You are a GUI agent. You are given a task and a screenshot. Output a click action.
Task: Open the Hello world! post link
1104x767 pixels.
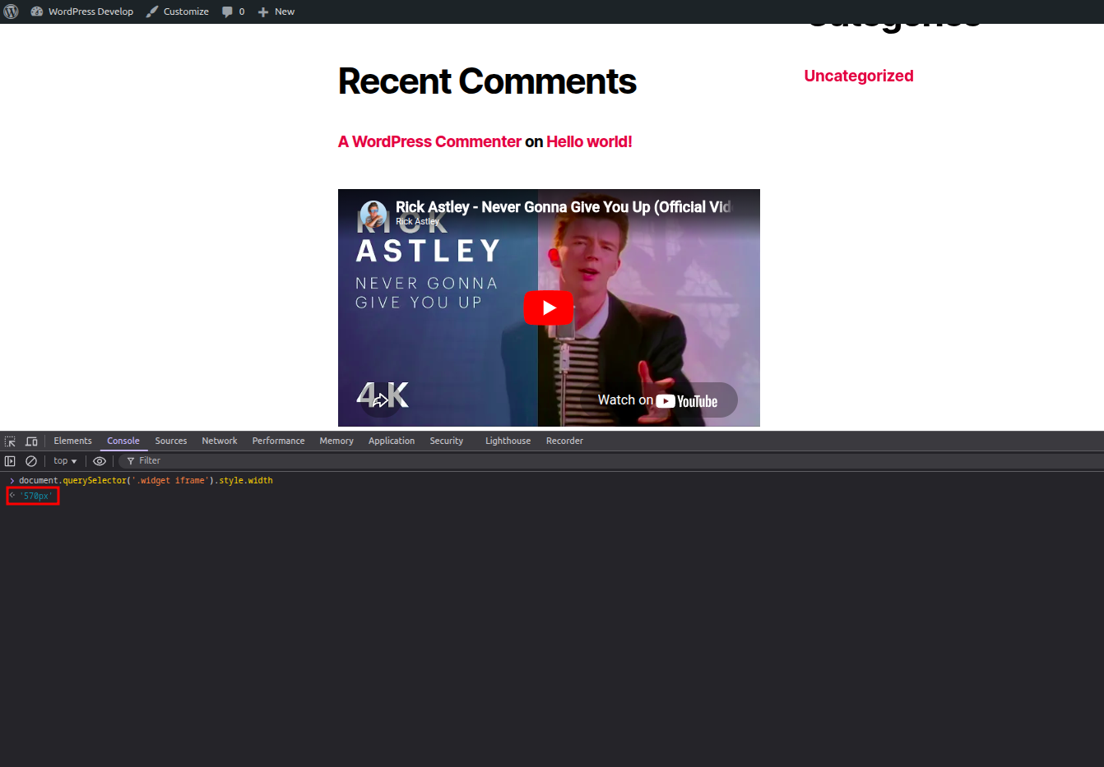589,141
